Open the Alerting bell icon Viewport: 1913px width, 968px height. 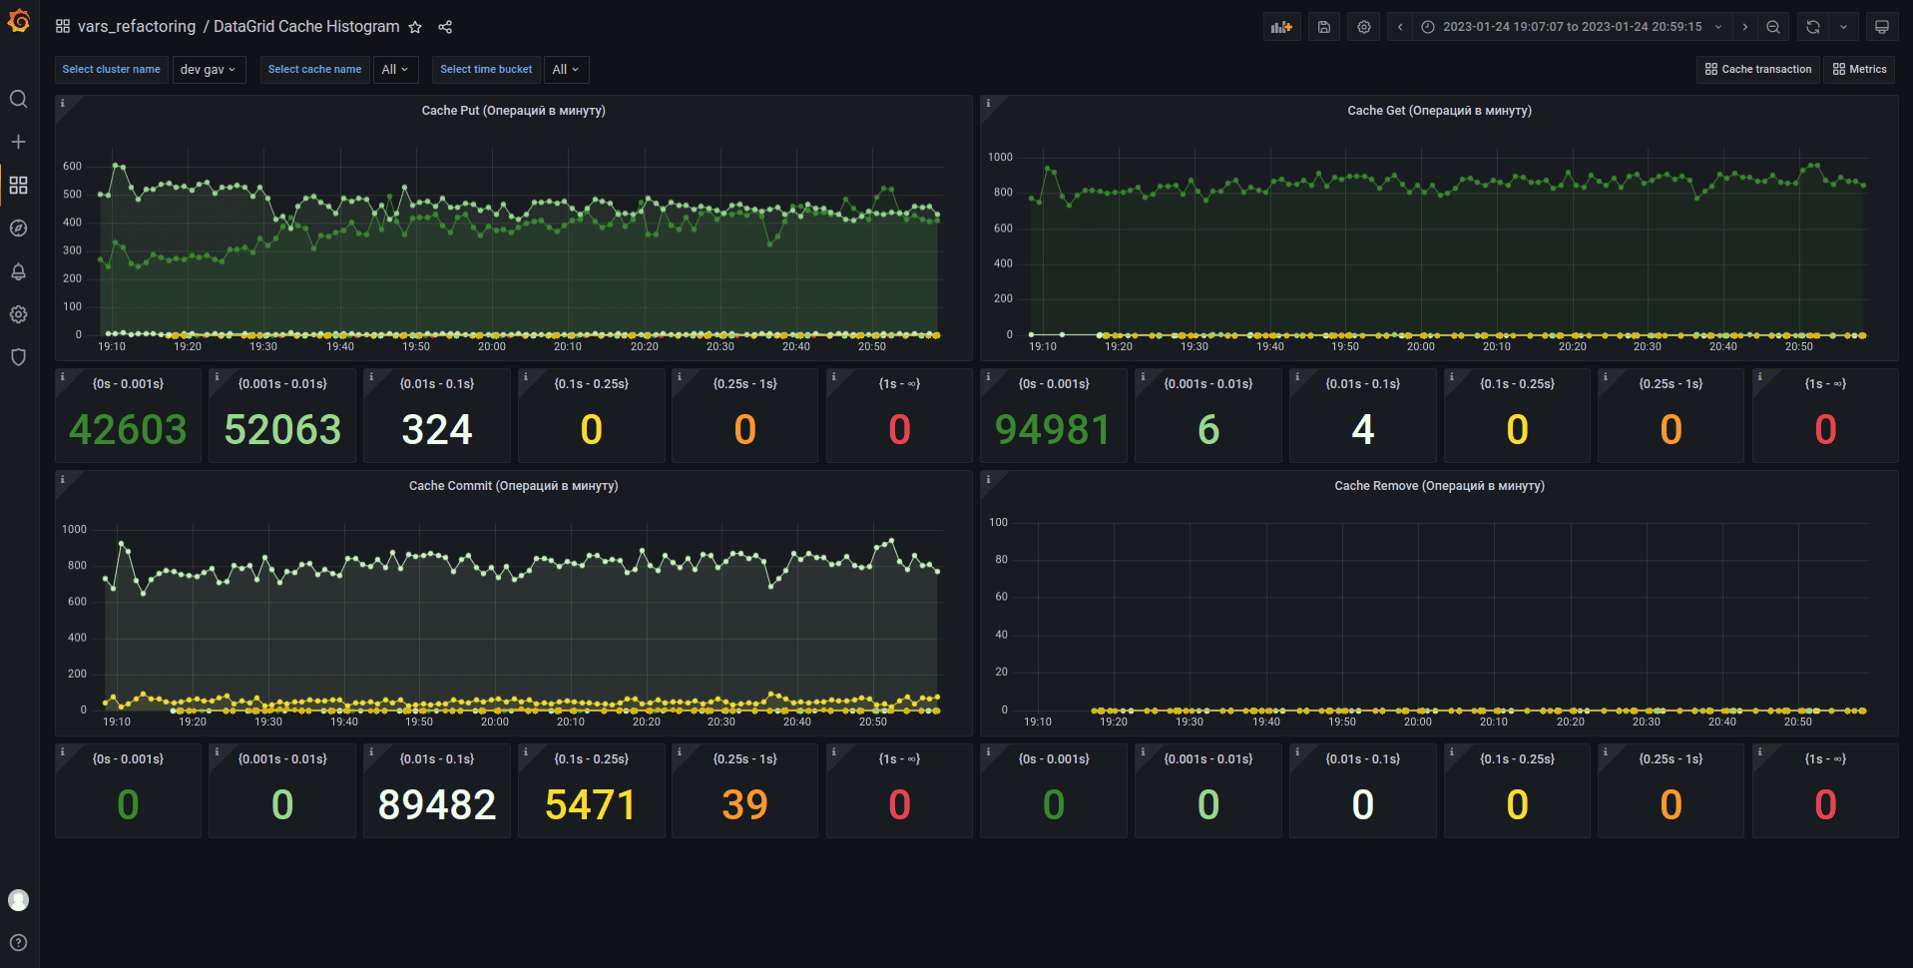(18, 271)
